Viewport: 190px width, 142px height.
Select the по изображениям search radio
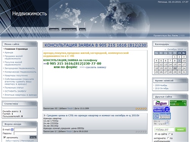(x=168, y=138)
